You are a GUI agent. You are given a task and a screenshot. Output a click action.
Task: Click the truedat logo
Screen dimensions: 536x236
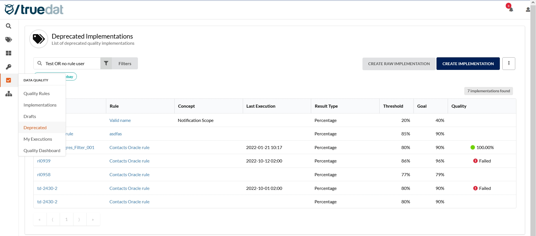34,10
